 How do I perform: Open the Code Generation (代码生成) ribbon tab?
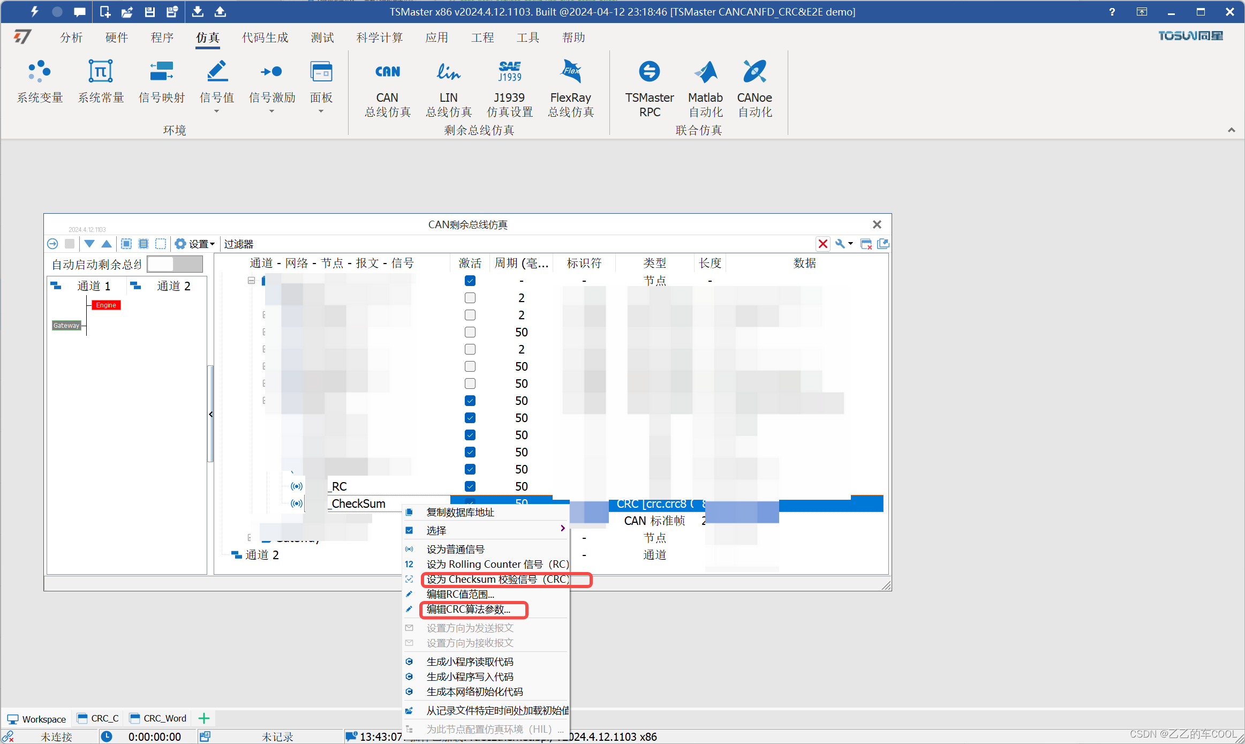(x=265, y=37)
